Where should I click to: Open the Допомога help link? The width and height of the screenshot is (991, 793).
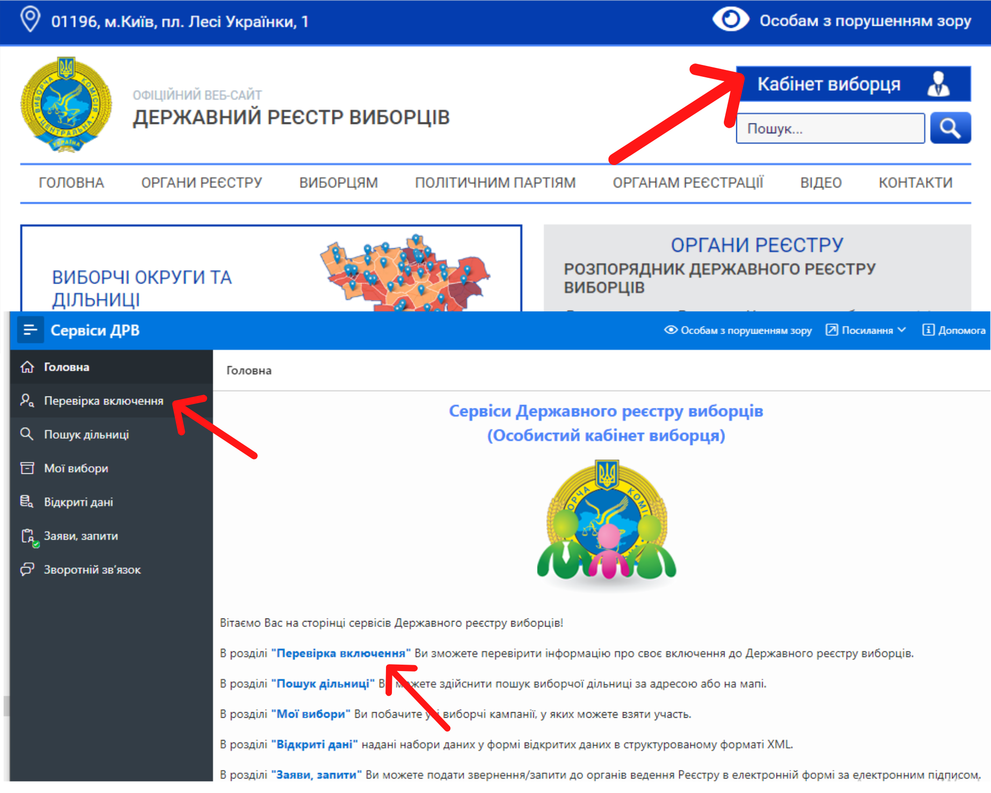954,330
